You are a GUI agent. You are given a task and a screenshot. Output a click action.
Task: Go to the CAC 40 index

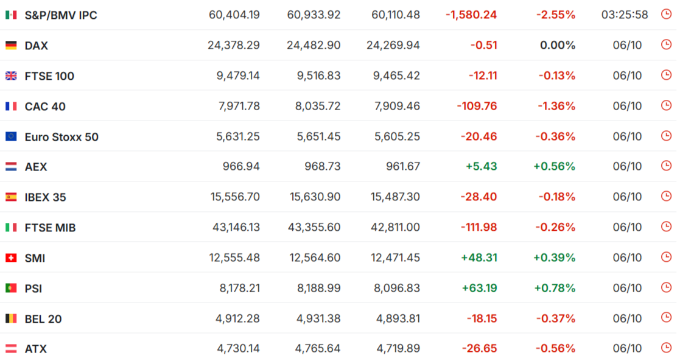pyautogui.click(x=45, y=107)
